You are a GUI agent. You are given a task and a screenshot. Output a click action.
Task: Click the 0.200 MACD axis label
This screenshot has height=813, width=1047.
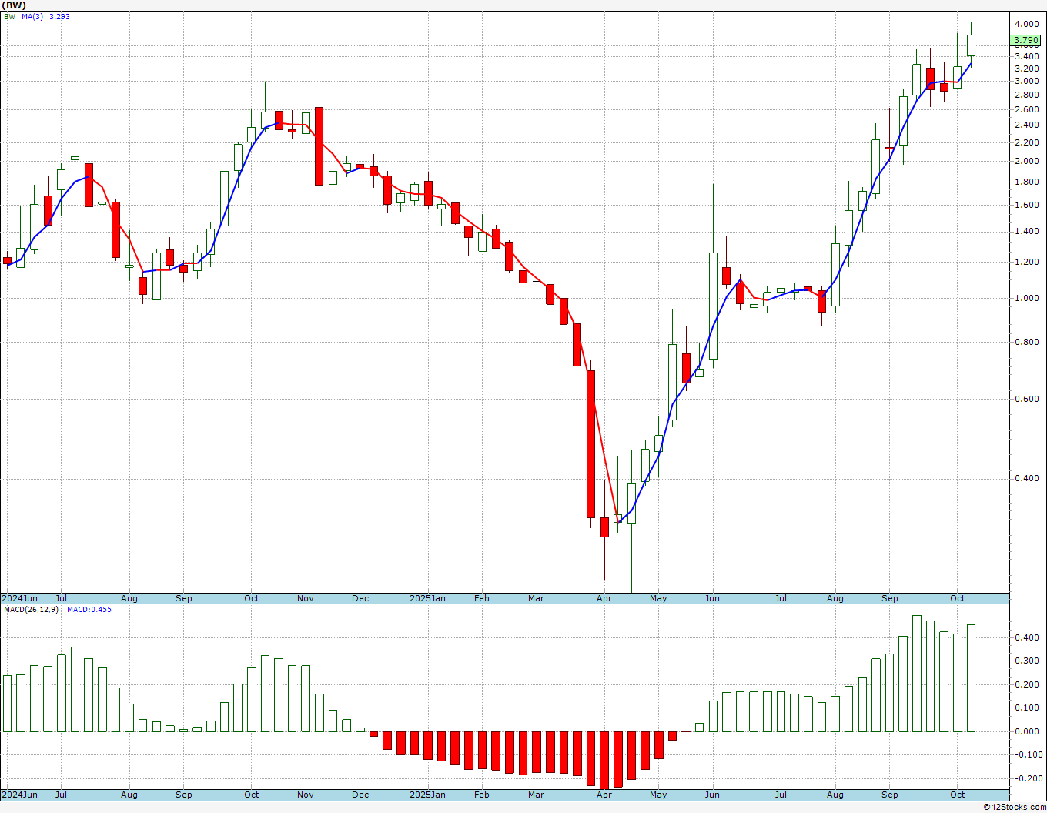[1026, 684]
